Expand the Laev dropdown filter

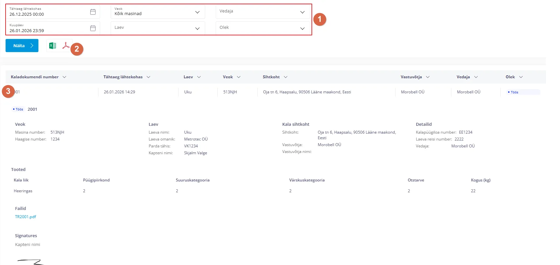[x=197, y=28]
